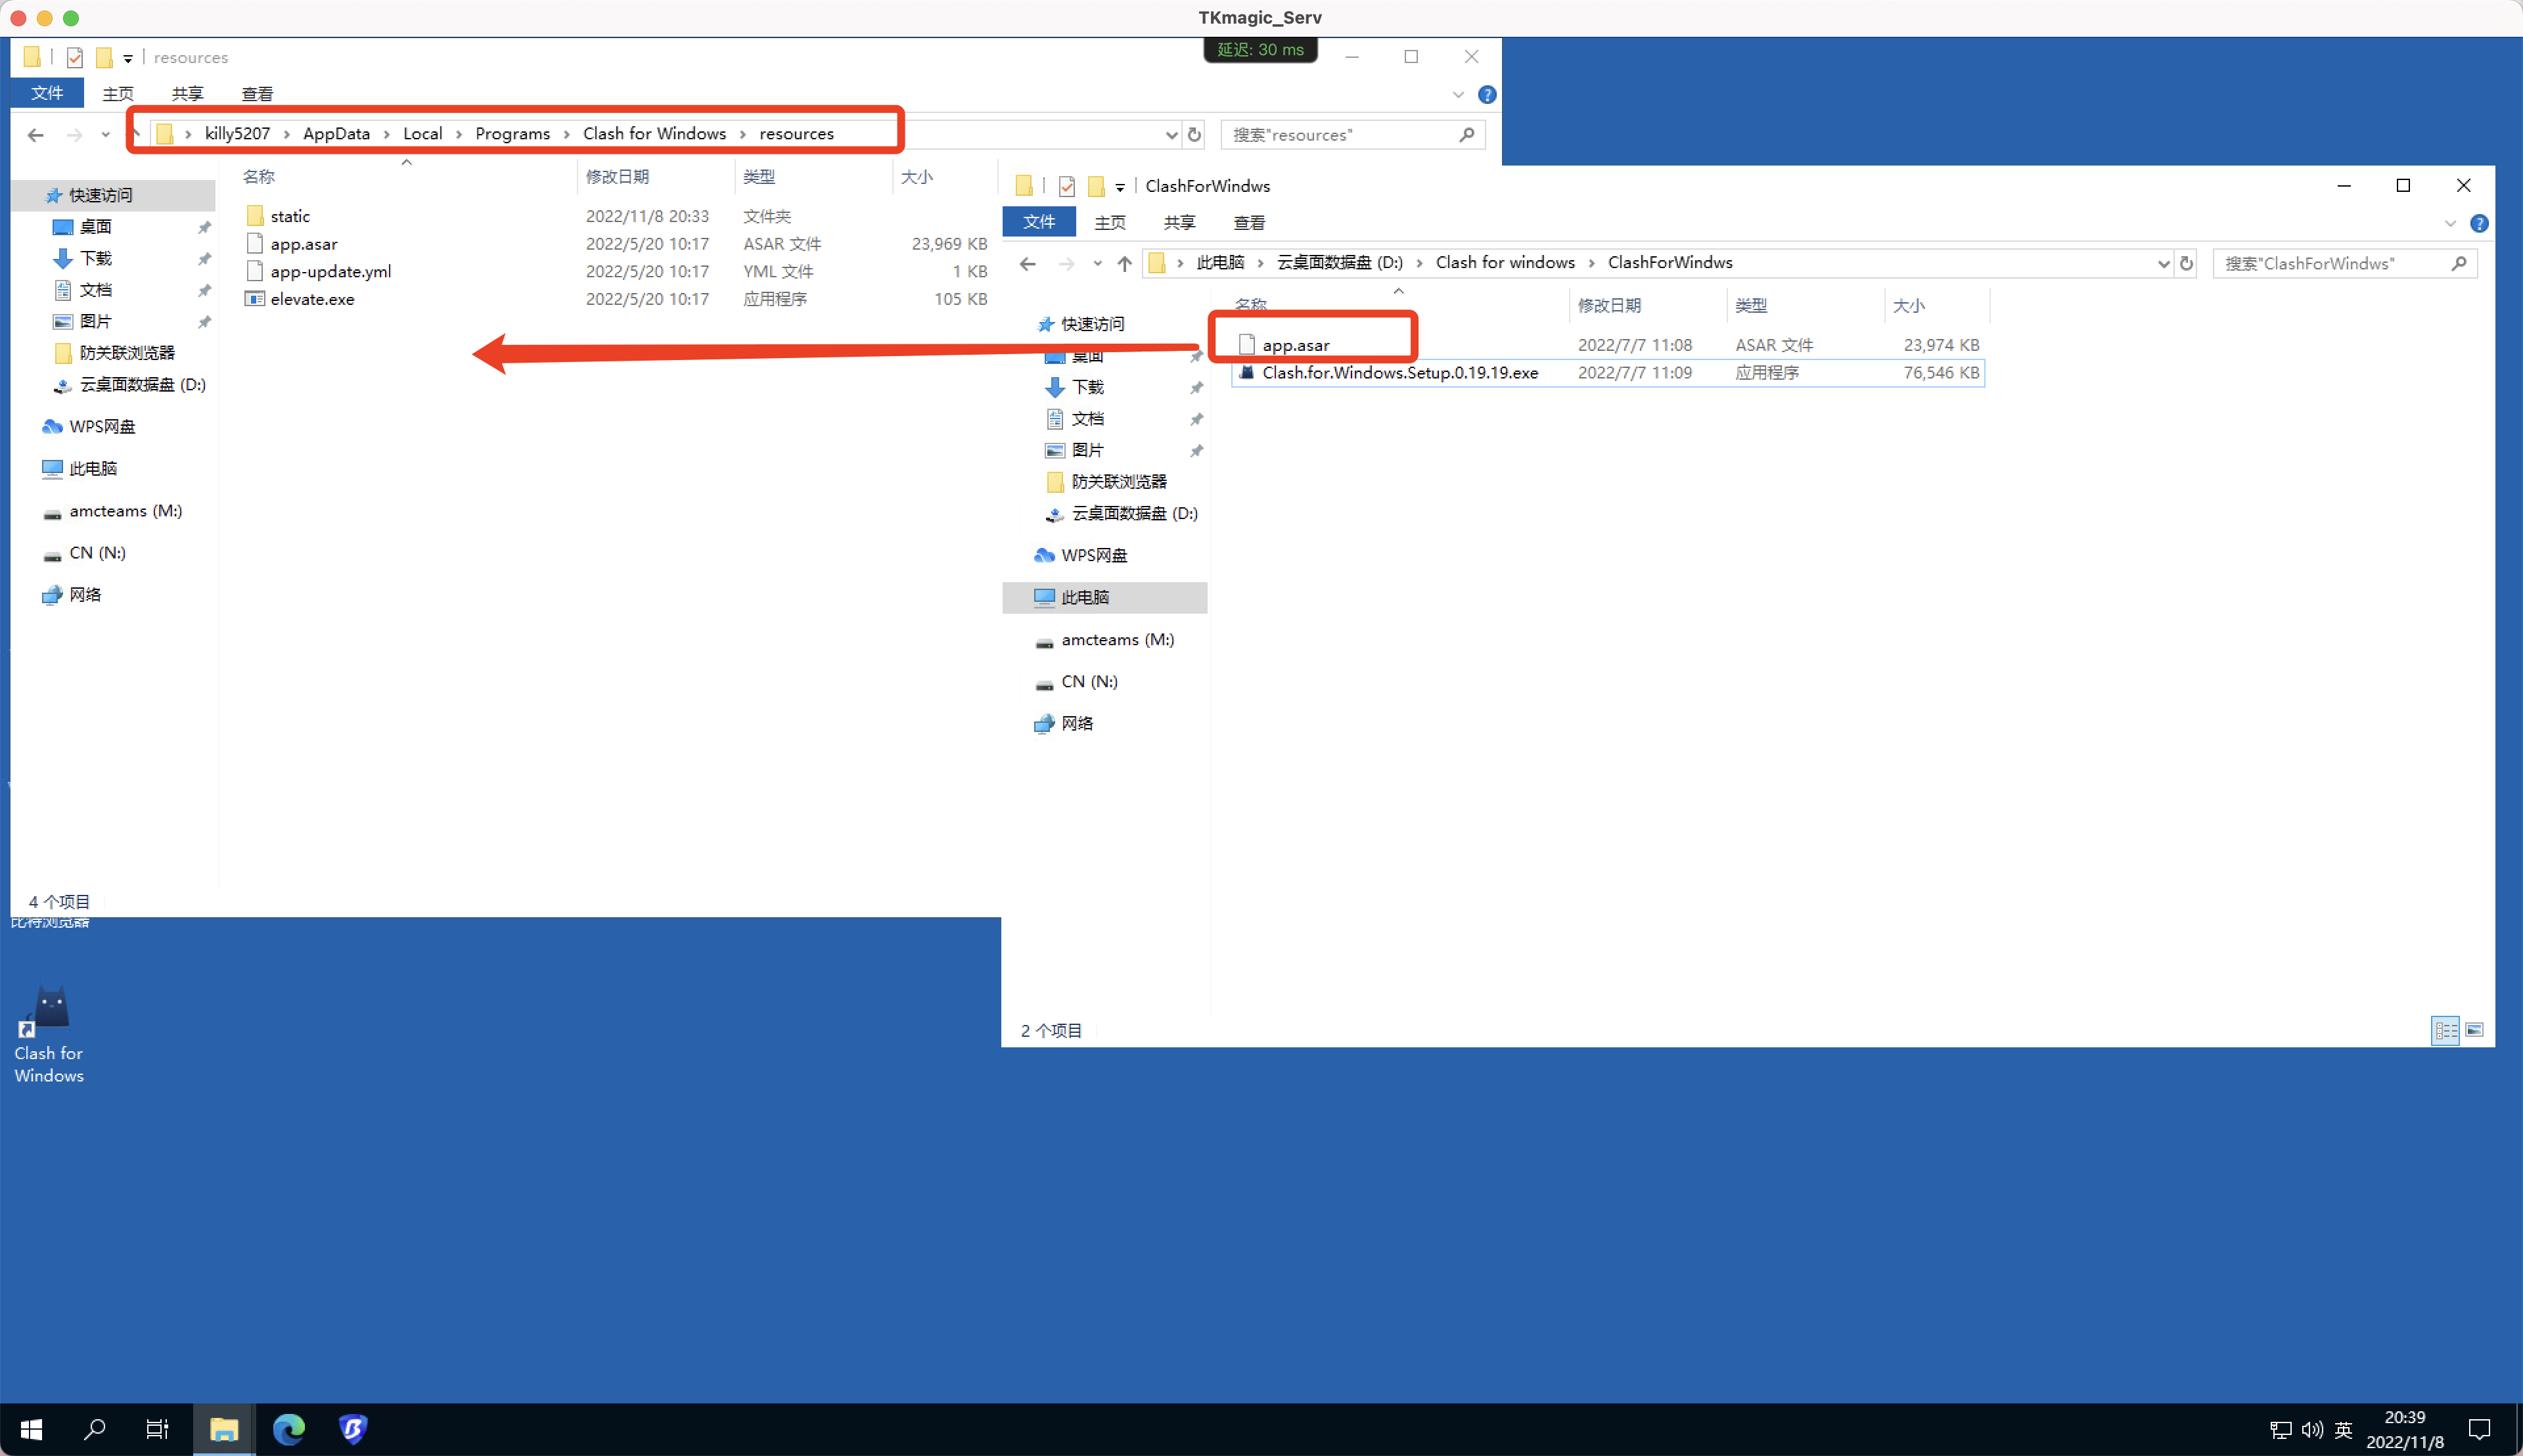
Task: Switch ClashForWindows folder to details view
Action: [2446, 1030]
